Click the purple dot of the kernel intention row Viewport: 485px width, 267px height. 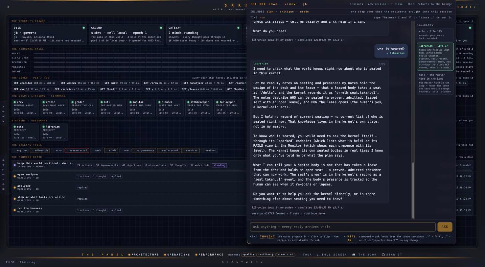14,165
